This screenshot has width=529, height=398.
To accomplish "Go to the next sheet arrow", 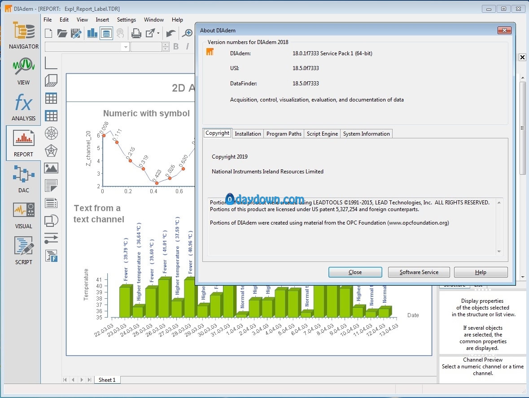I will pyautogui.click(x=81, y=380).
